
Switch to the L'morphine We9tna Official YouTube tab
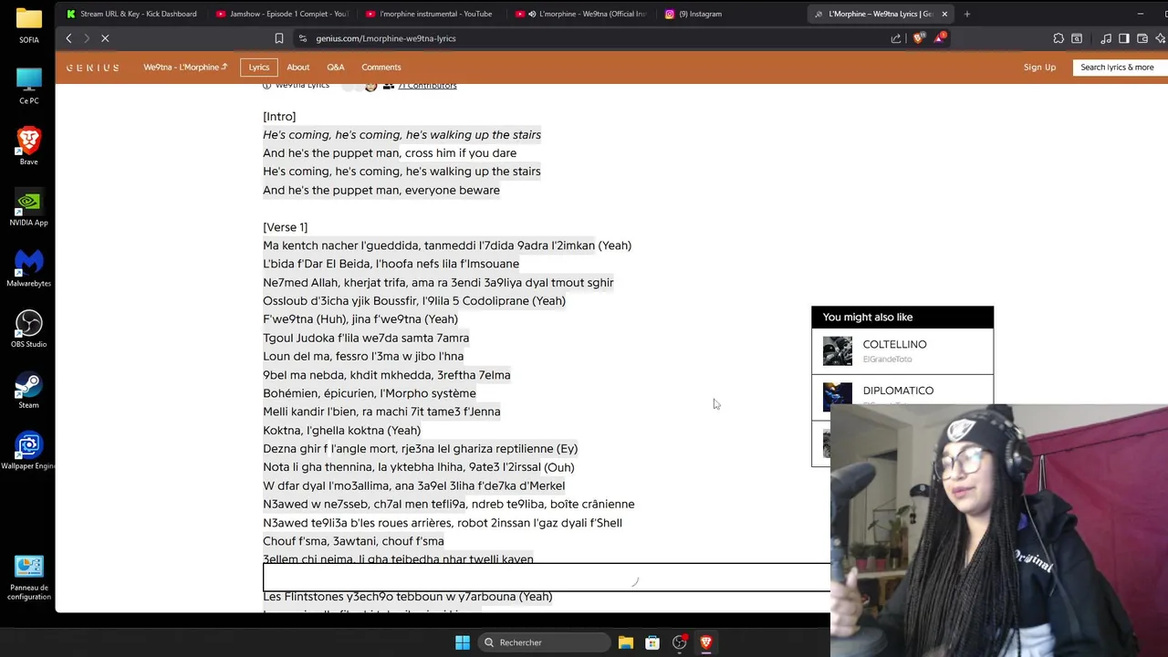(579, 14)
